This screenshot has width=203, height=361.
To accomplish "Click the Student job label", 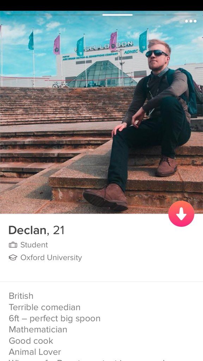I will (x=34, y=245).
